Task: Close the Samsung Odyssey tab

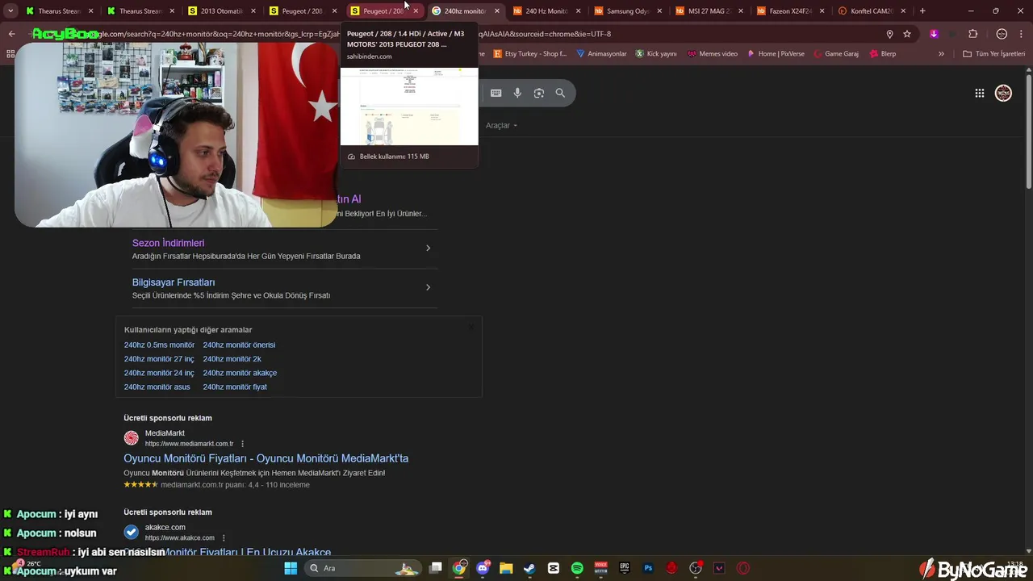Action: (659, 11)
